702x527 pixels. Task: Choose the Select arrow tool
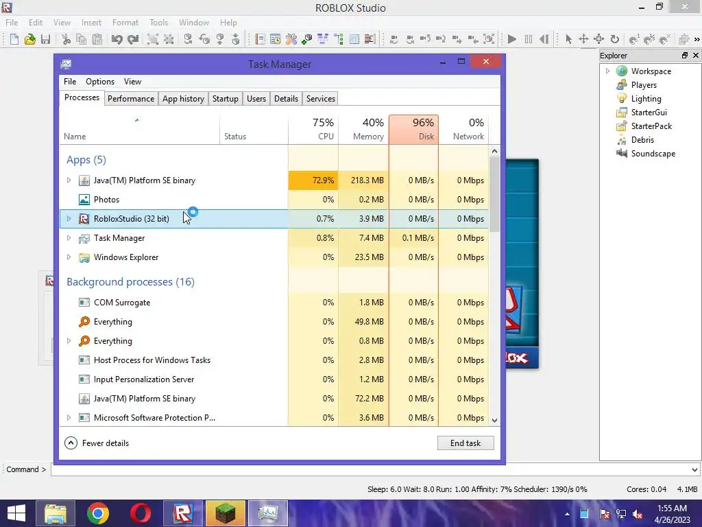(x=568, y=39)
